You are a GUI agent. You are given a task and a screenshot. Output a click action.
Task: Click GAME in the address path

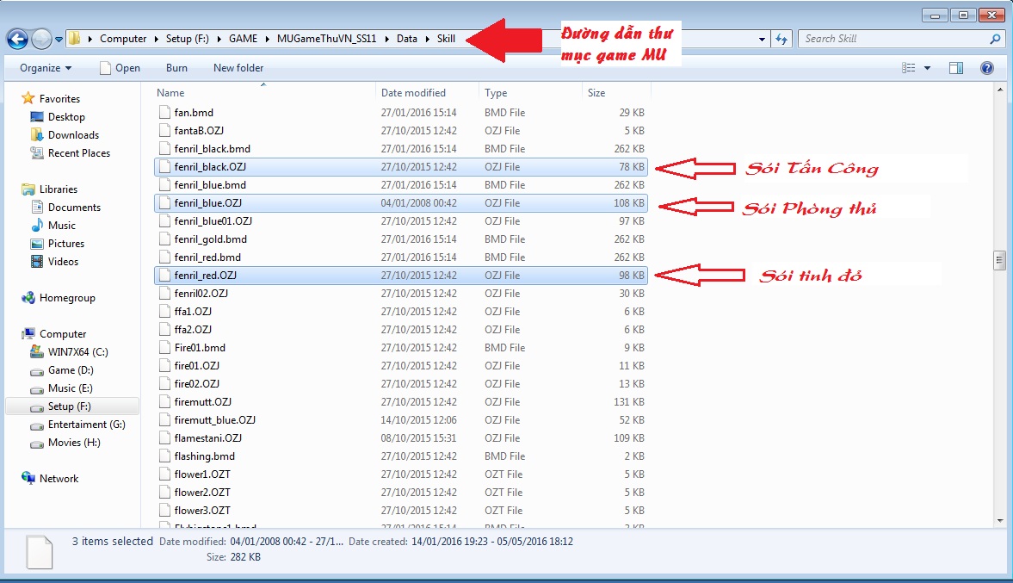[243, 39]
